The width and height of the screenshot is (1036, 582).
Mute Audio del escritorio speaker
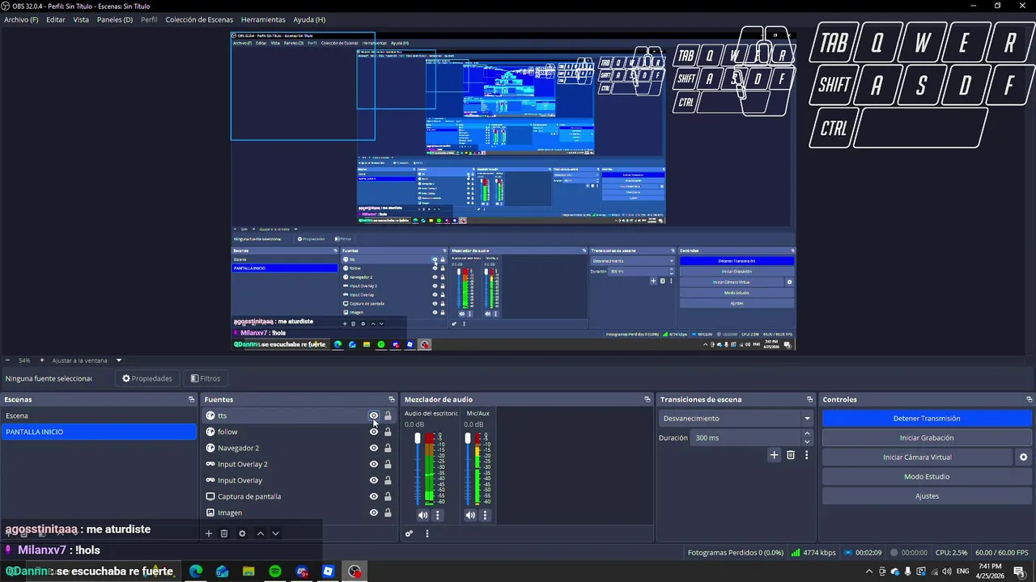(x=422, y=515)
